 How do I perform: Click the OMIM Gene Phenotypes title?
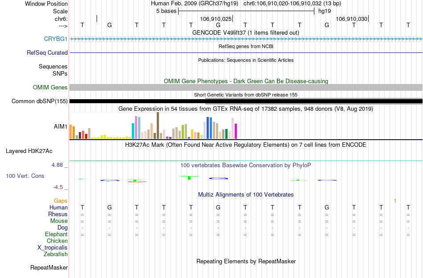(x=246, y=81)
